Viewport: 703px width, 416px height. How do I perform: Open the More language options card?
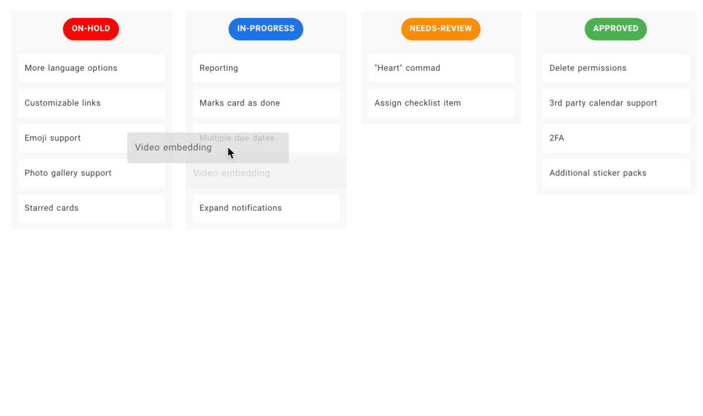click(x=91, y=68)
